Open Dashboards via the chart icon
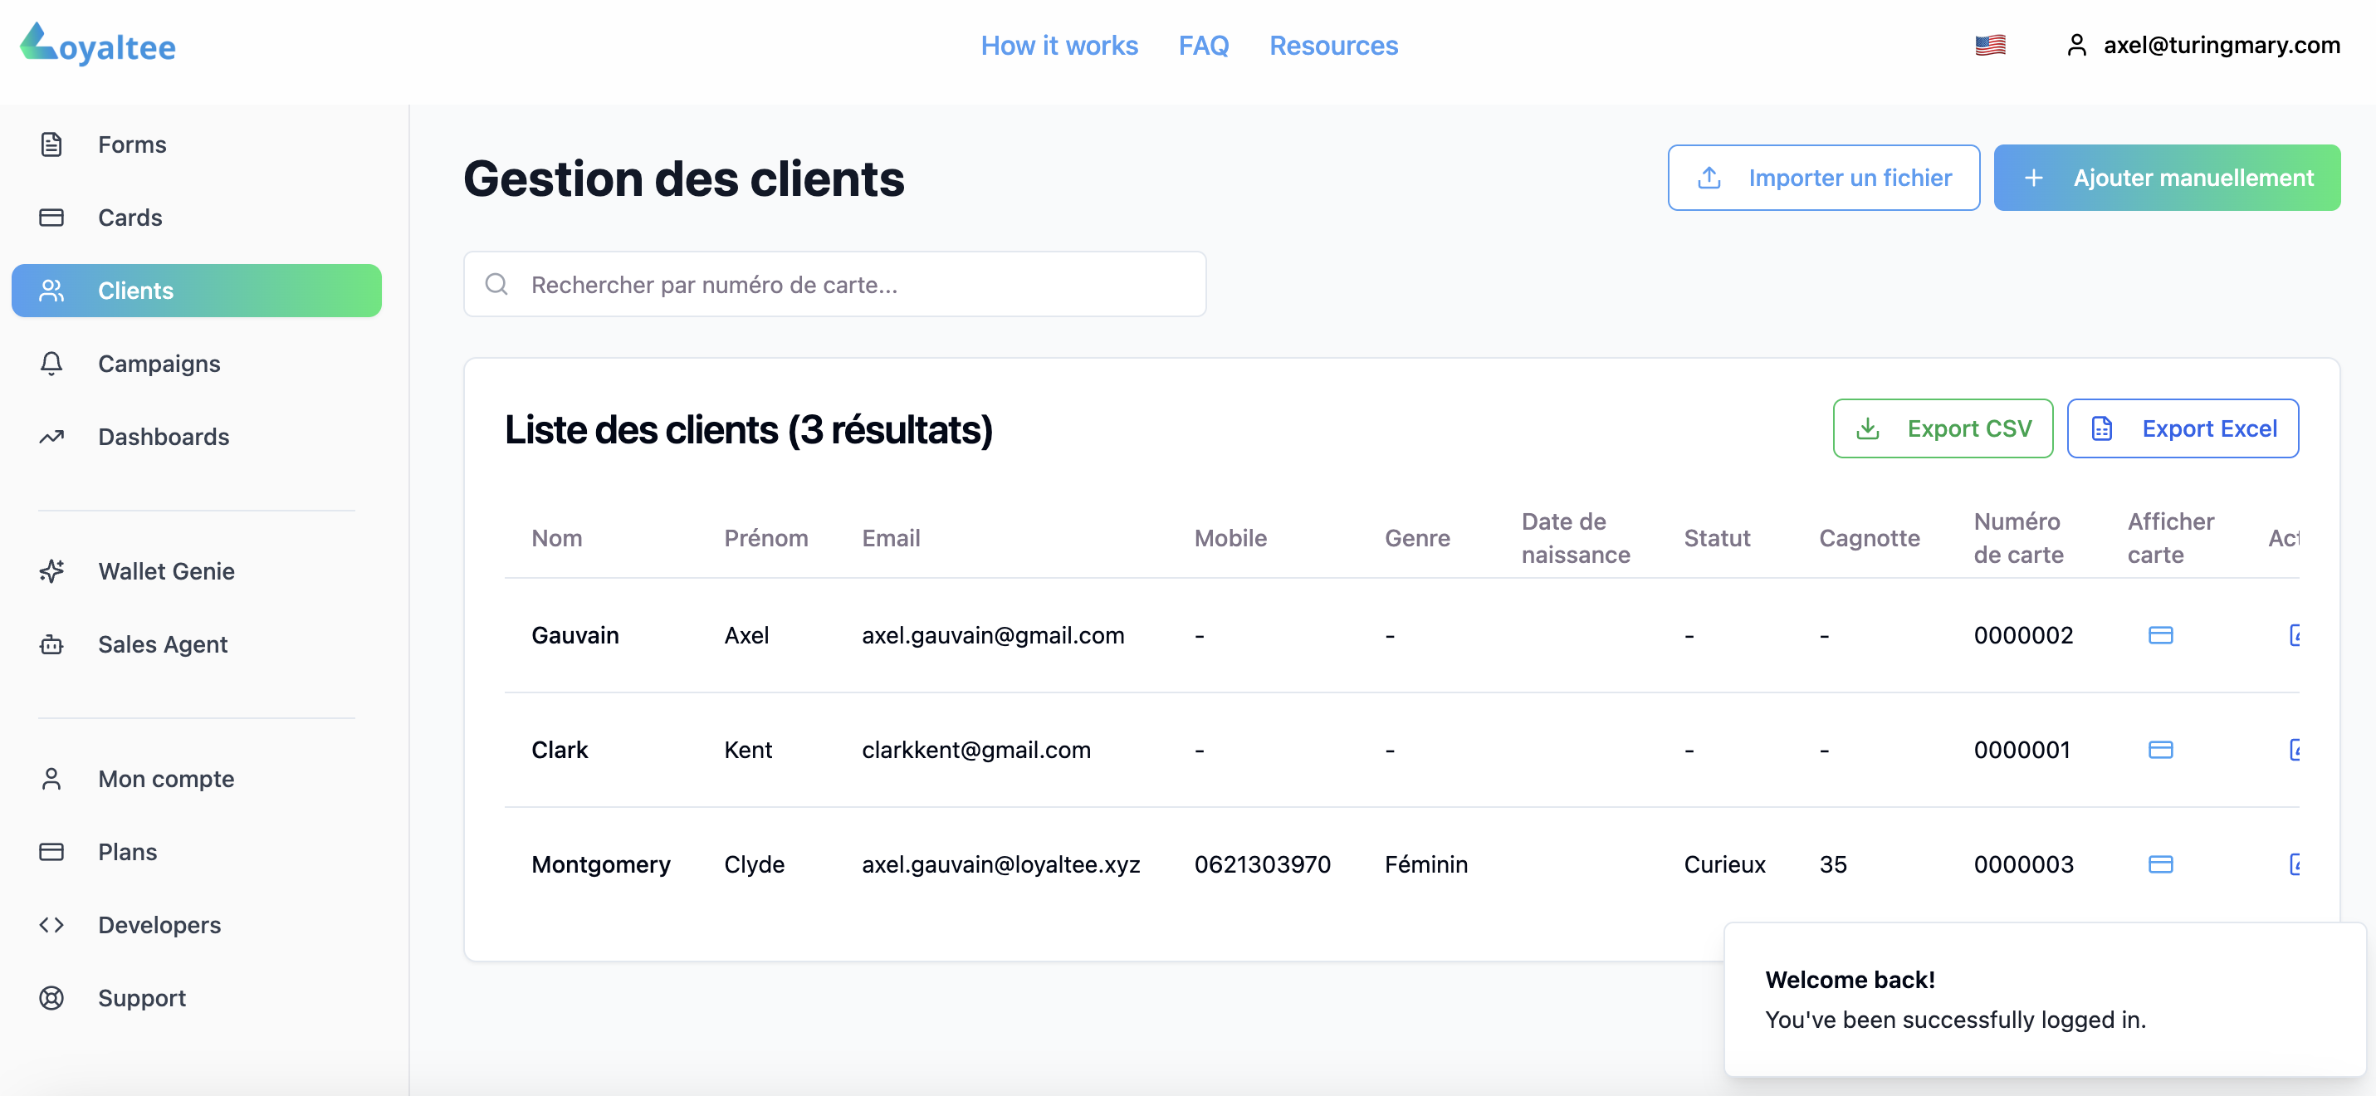Image resolution: width=2376 pixels, height=1096 pixels. [51, 437]
